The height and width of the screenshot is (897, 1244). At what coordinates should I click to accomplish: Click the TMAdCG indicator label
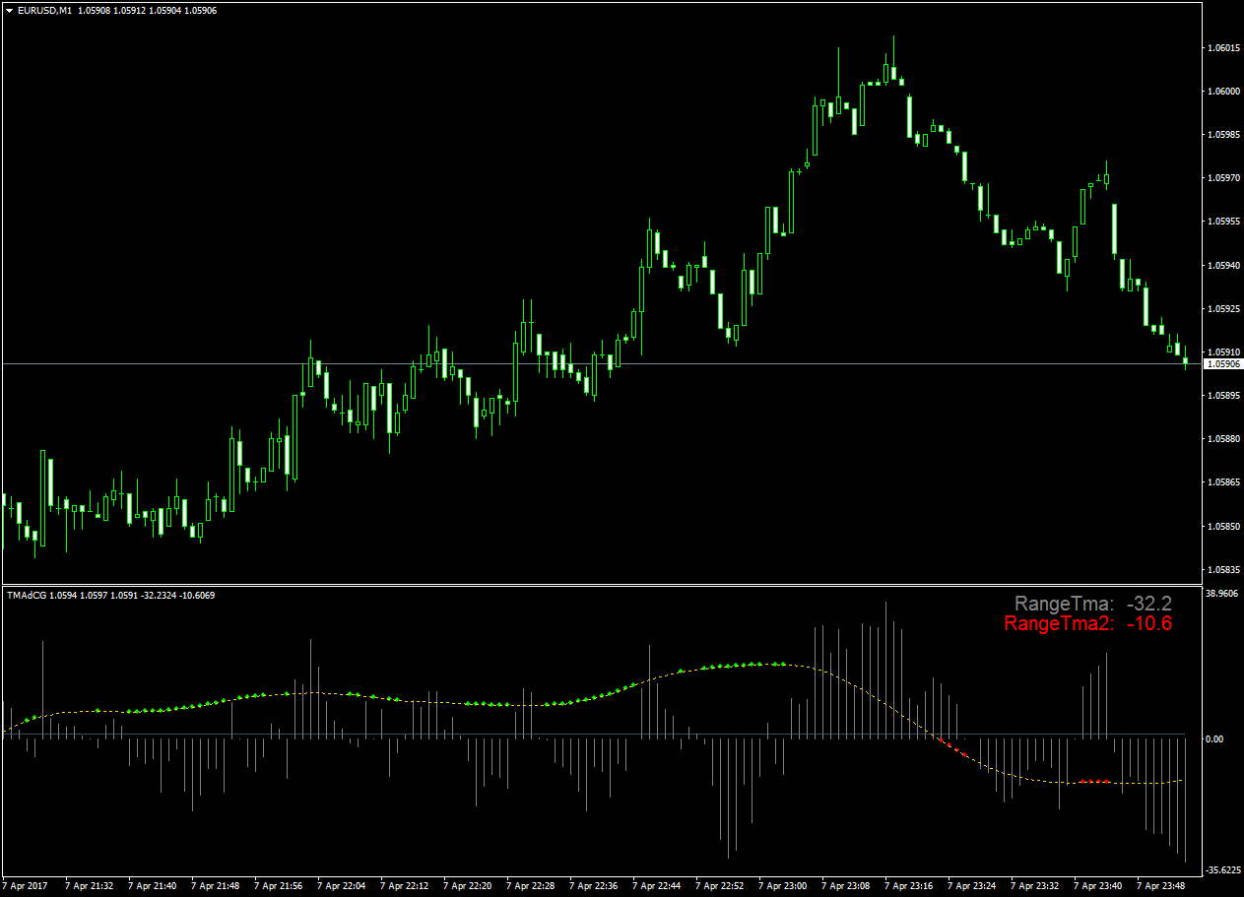(27, 595)
